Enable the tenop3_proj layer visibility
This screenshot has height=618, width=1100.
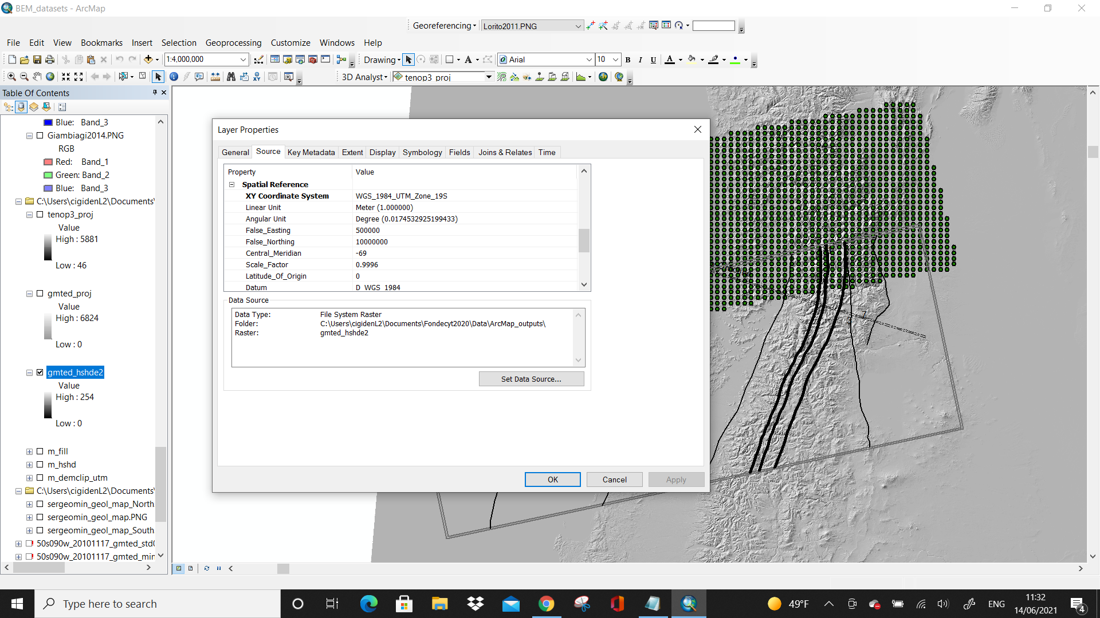40,215
